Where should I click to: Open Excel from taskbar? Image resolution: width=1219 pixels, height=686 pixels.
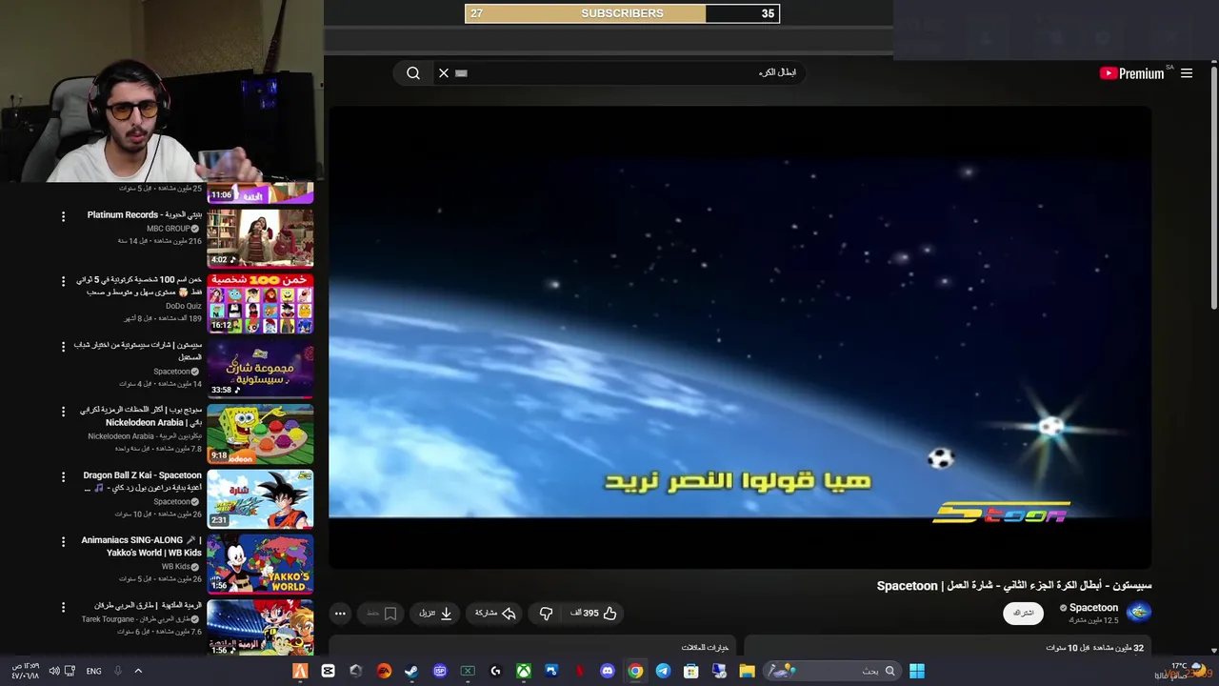[468, 671]
